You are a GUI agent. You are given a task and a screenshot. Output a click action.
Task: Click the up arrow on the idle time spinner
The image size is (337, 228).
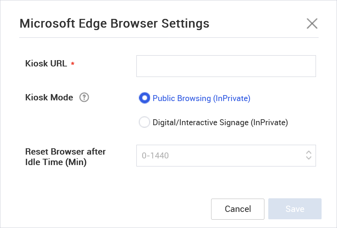[309, 153]
